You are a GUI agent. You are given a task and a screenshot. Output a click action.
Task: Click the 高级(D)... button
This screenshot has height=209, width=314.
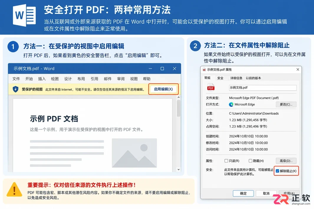tap(286, 161)
